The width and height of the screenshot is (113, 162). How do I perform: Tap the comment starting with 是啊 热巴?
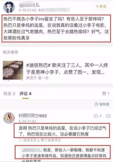coord(62,130)
